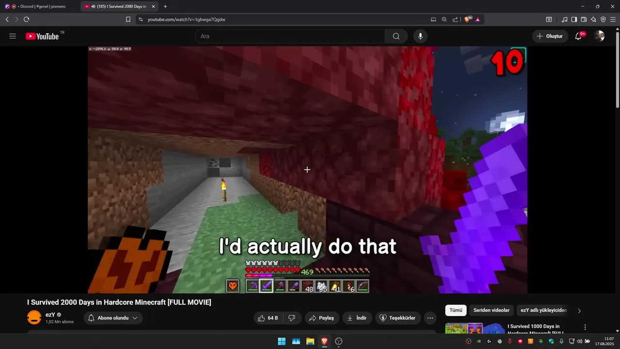Open Brave VPN shield icon

603,19
